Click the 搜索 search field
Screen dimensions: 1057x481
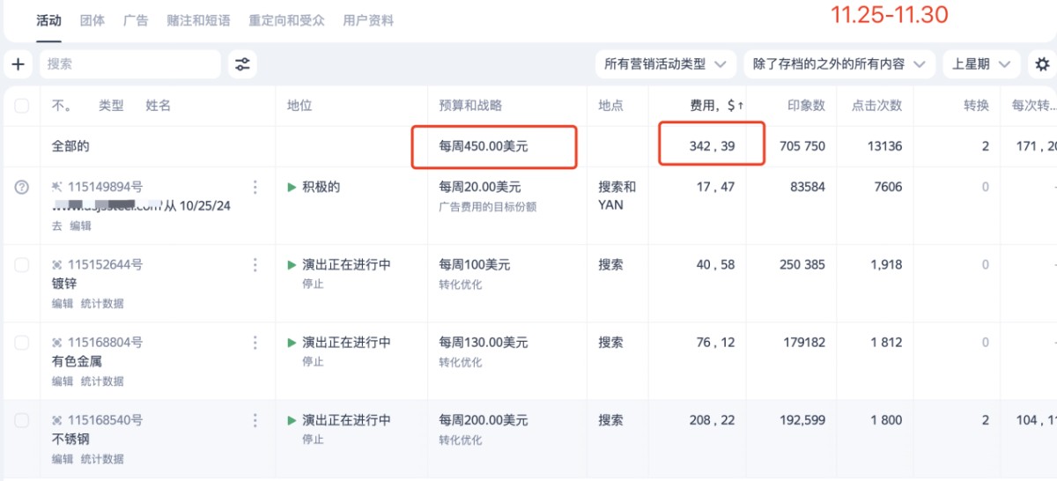(130, 64)
